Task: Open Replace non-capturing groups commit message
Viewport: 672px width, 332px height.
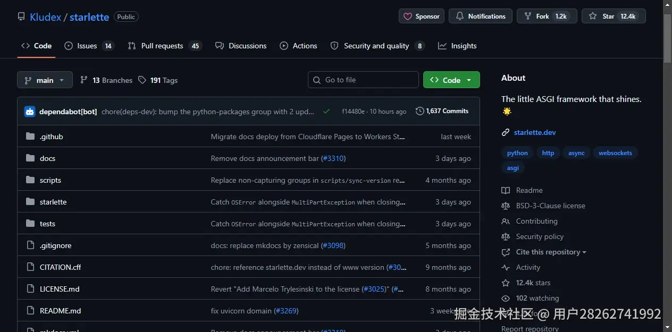Action: pos(308,180)
